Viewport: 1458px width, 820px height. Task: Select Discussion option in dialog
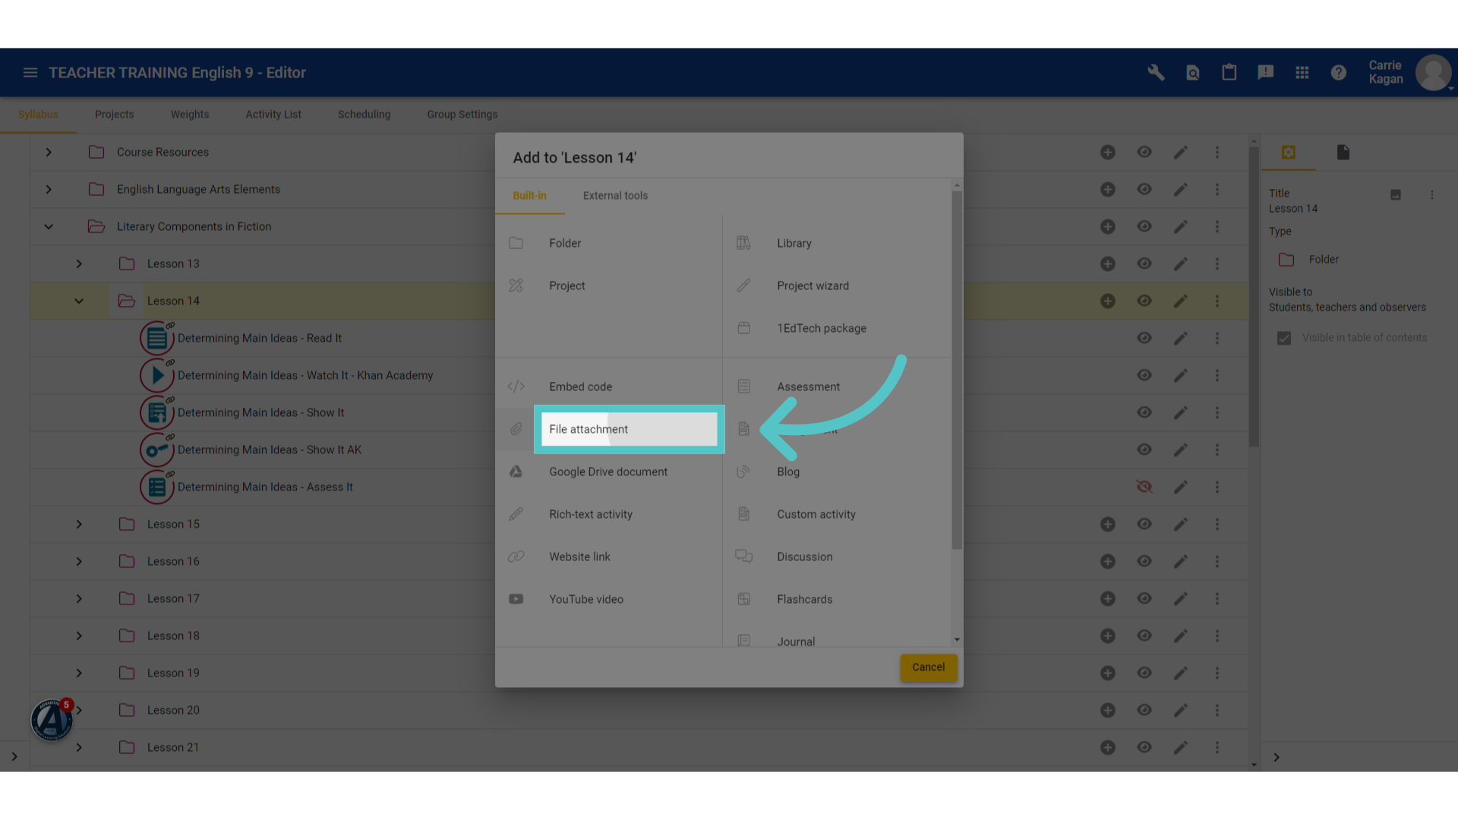coord(837,557)
